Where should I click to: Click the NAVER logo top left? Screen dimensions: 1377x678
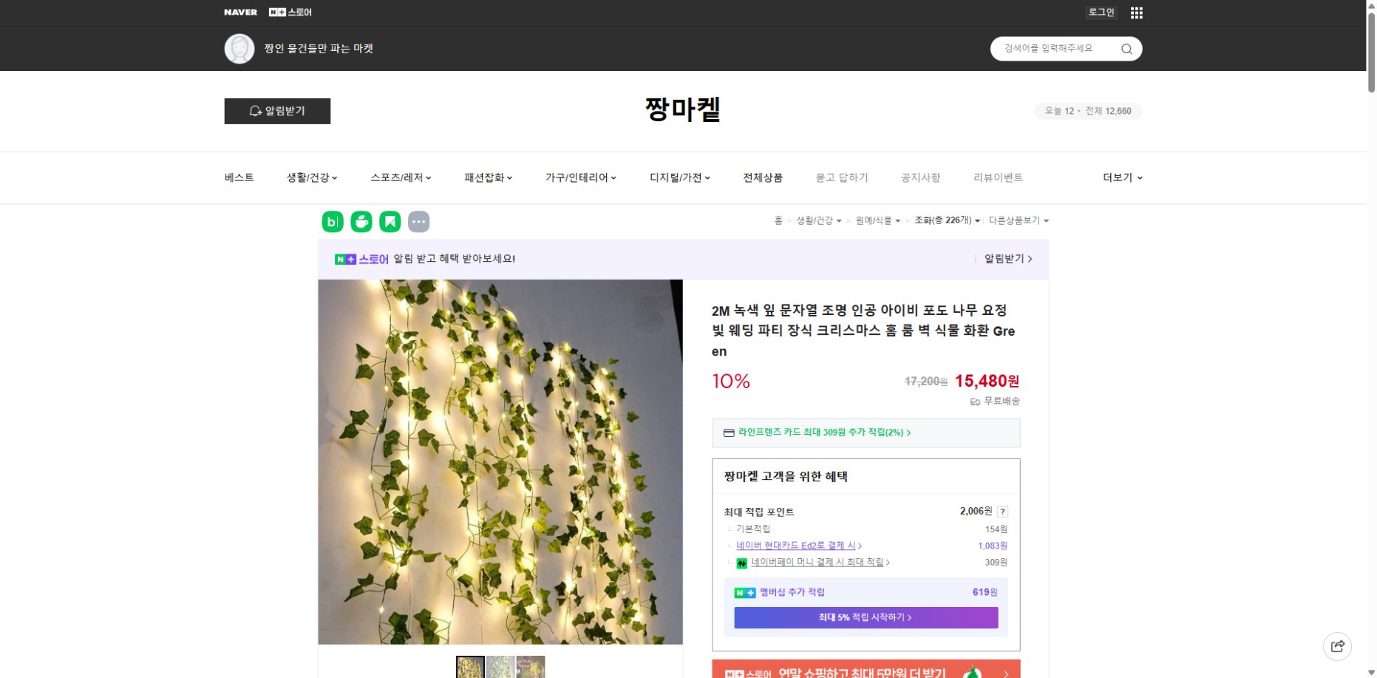[x=239, y=12]
